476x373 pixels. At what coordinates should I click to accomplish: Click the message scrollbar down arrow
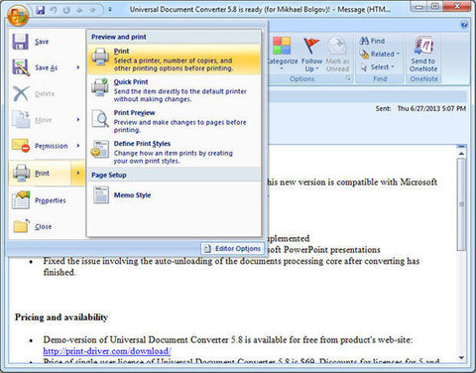coord(461,357)
